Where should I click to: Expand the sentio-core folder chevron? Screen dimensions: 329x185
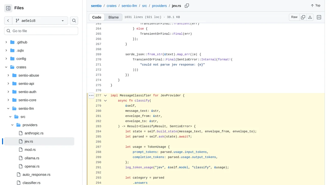click(x=8, y=100)
